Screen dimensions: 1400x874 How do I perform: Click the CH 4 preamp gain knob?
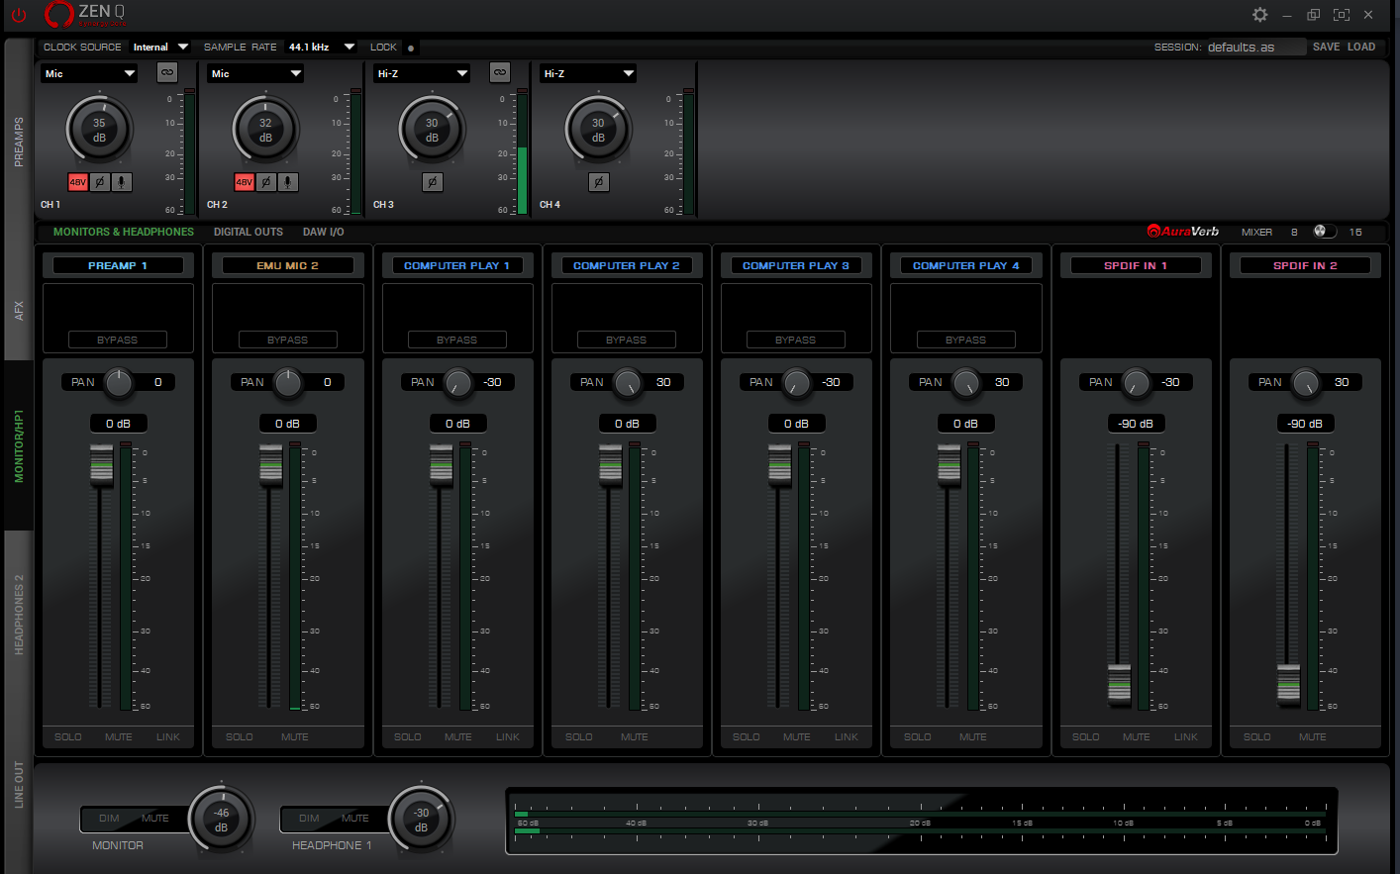(x=598, y=130)
